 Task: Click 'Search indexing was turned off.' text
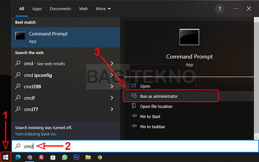pyautogui.click(x=44, y=128)
